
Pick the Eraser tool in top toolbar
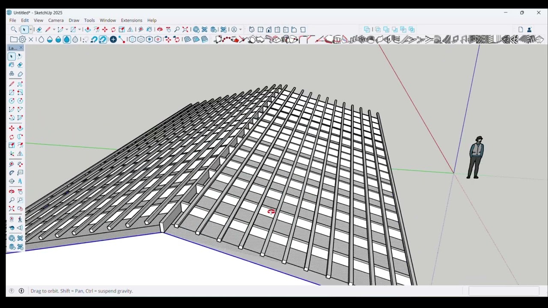tap(39, 30)
